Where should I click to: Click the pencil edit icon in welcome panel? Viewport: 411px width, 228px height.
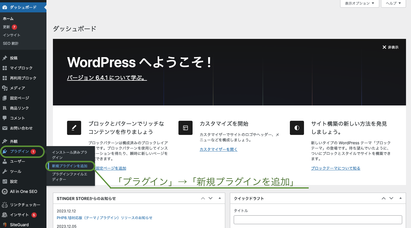coord(74,128)
